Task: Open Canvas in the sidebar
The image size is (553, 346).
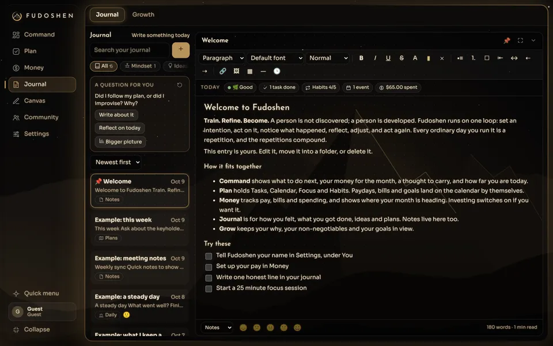Action: click(x=42, y=100)
